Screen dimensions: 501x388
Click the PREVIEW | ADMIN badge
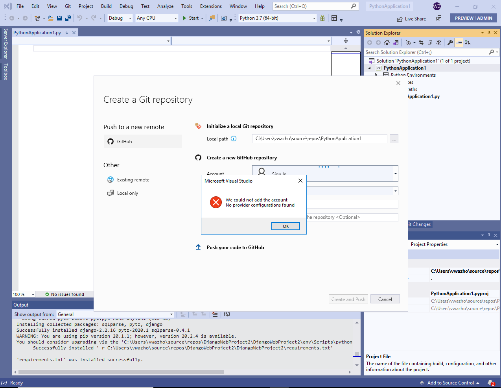coord(473,18)
